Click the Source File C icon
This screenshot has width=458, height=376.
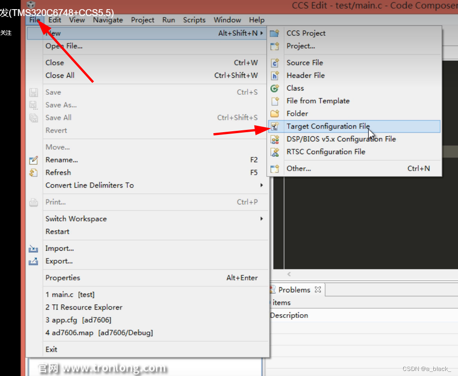pos(275,63)
